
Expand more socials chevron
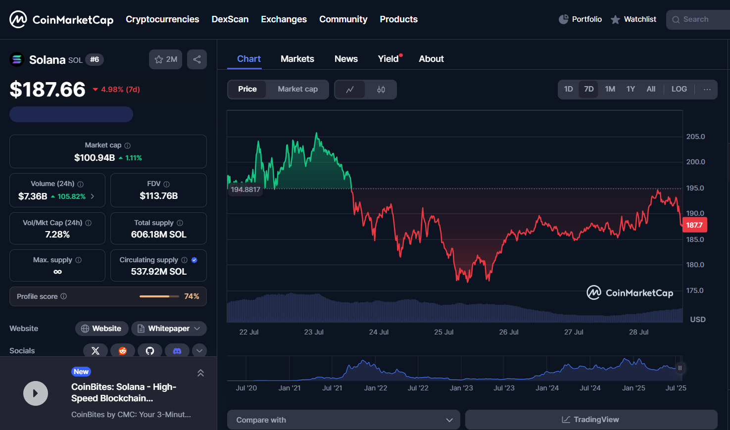(x=199, y=351)
